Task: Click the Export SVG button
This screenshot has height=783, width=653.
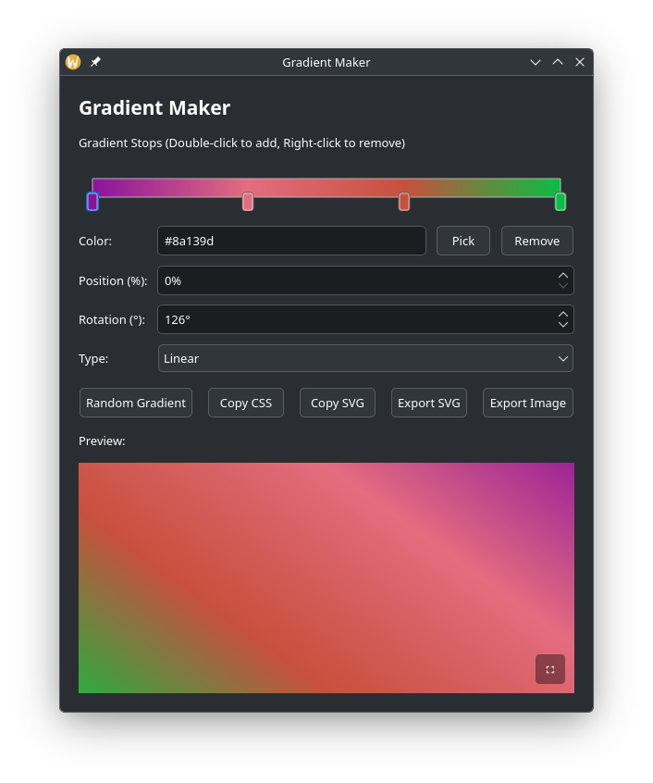Action: pos(429,403)
